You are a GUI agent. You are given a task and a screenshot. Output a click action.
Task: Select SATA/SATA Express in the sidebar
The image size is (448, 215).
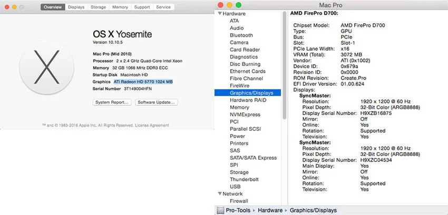(x=253, y=158)
